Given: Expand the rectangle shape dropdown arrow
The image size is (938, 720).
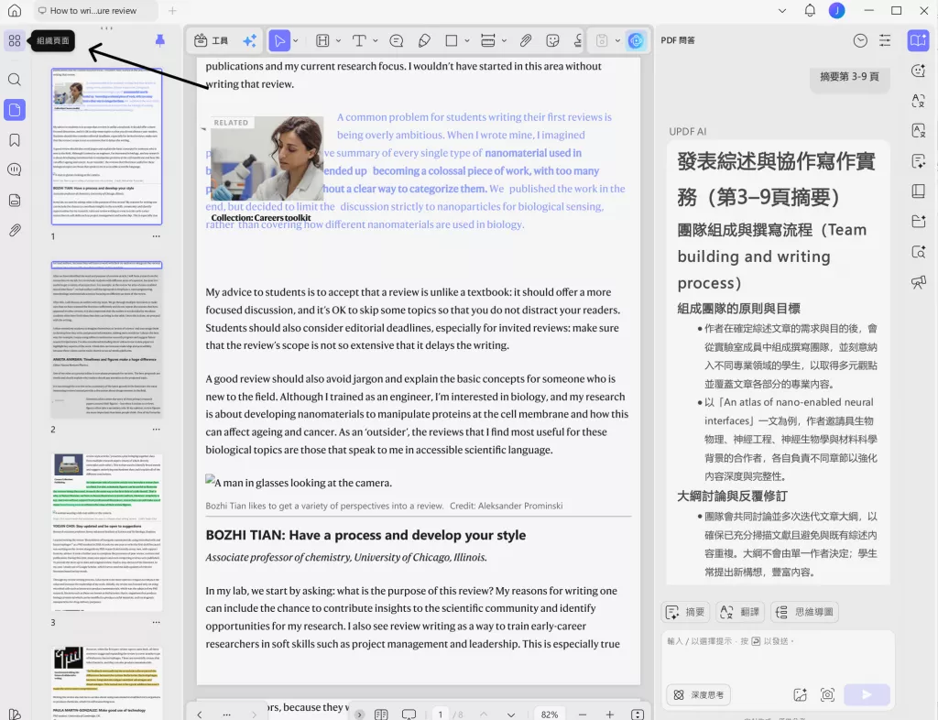Looking at the screenshot, I should tap(466, 40).
